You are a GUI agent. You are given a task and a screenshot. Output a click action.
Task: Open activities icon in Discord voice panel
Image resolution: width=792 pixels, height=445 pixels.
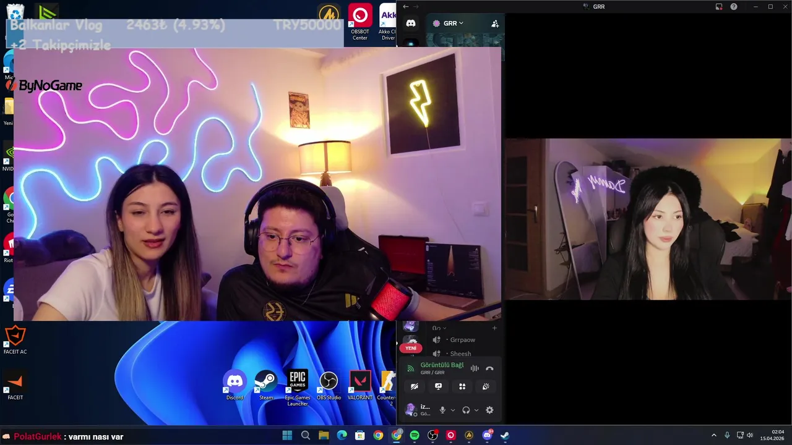click(x=462, y=386)
